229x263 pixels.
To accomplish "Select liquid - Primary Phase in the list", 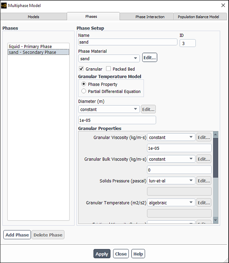I will (38, 46).
